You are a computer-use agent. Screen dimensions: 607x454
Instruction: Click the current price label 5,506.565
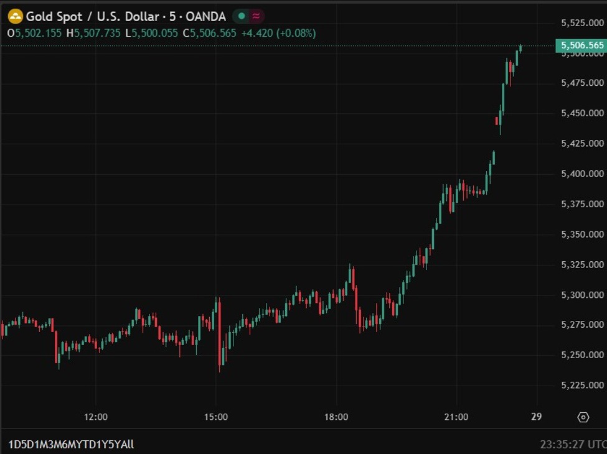(x=581, y=45)
